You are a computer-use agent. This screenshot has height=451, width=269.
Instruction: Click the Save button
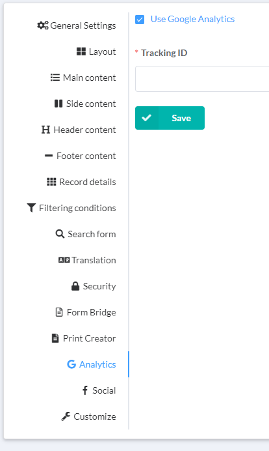click(170, 118)
